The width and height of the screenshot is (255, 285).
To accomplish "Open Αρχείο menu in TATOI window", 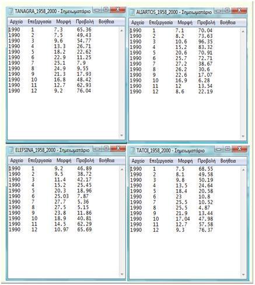I will pos(138,161).
